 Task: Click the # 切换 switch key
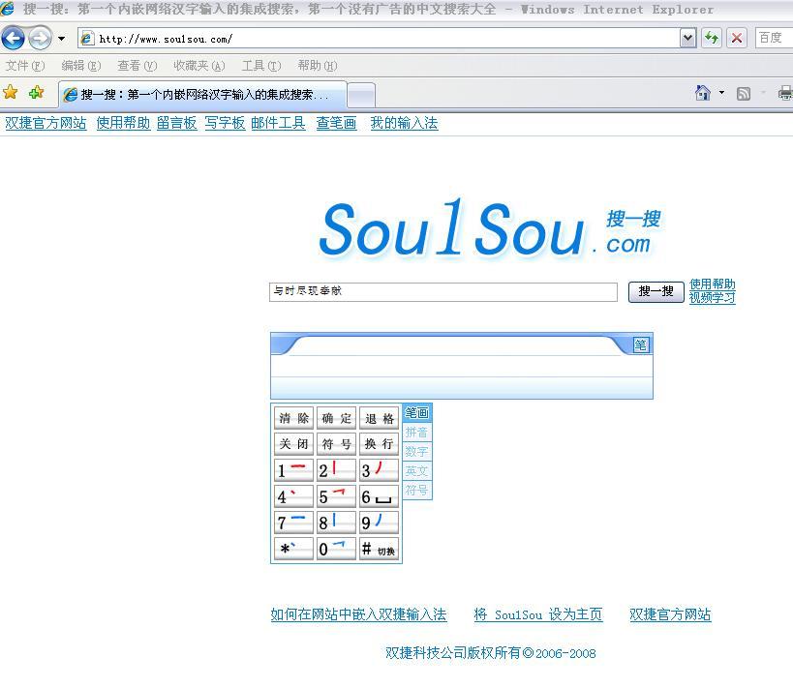pos(379,549)
